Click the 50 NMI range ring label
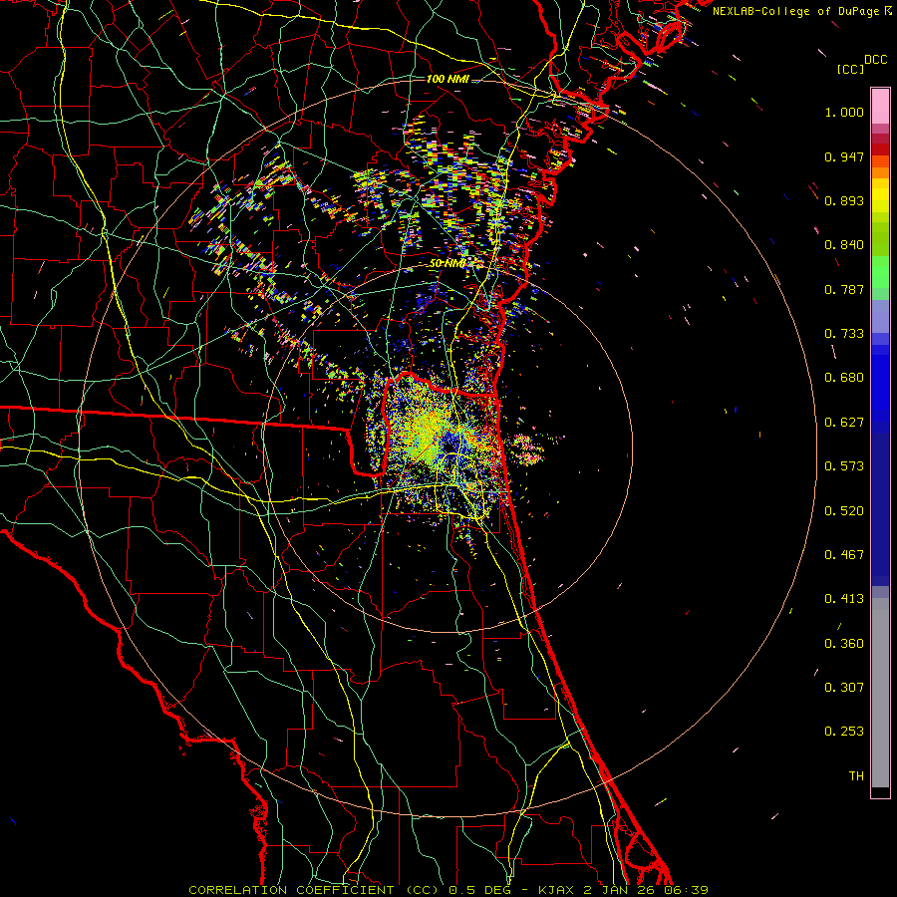Screen dimensions: 897x897 click(x=448, y=264)
